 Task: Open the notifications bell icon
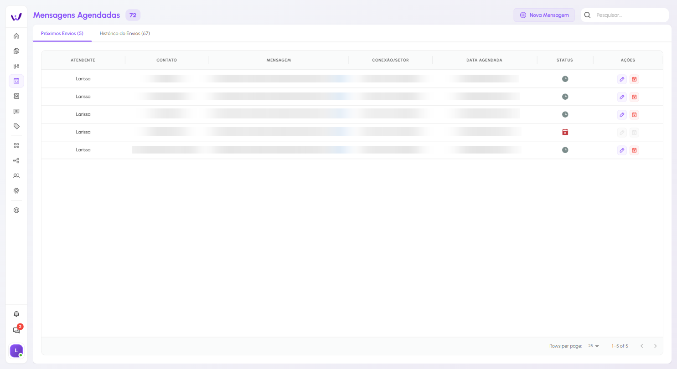[x=16, y=314]
